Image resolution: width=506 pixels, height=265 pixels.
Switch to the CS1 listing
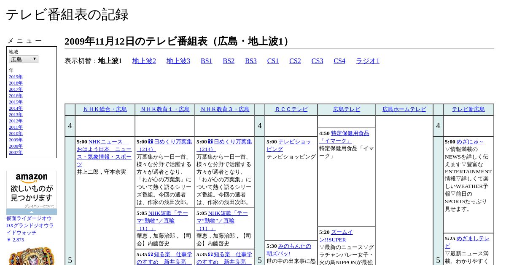273,61
